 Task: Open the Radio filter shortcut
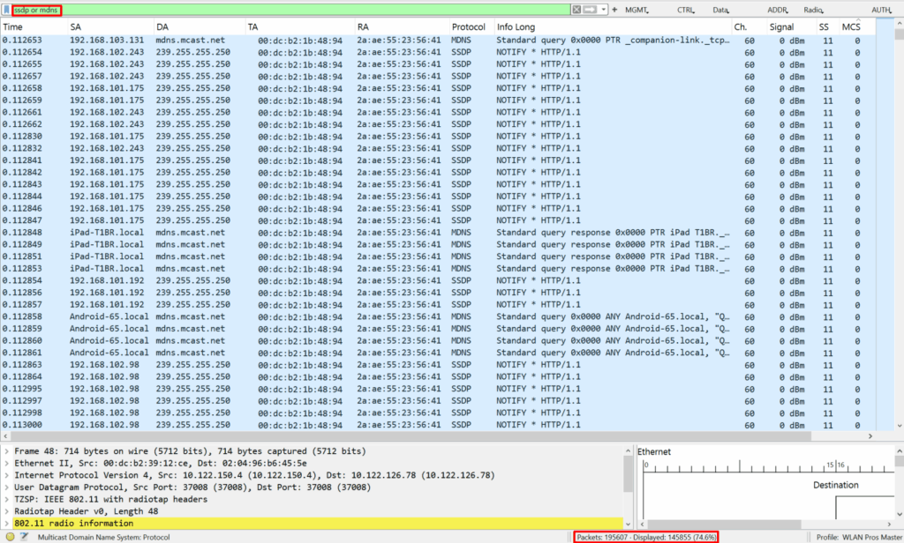[x=815, y=10]
